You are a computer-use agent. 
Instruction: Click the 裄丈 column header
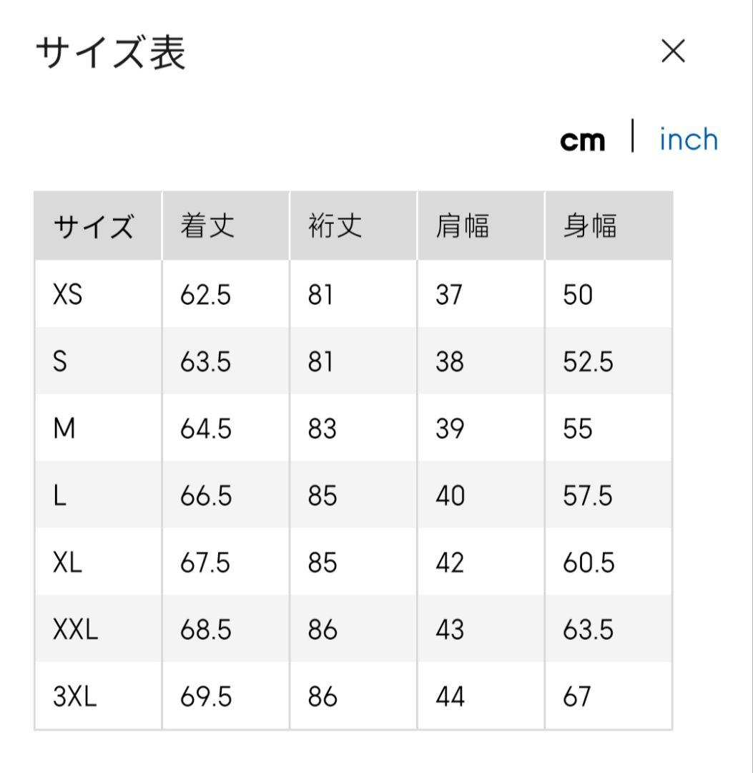point(335,227)
